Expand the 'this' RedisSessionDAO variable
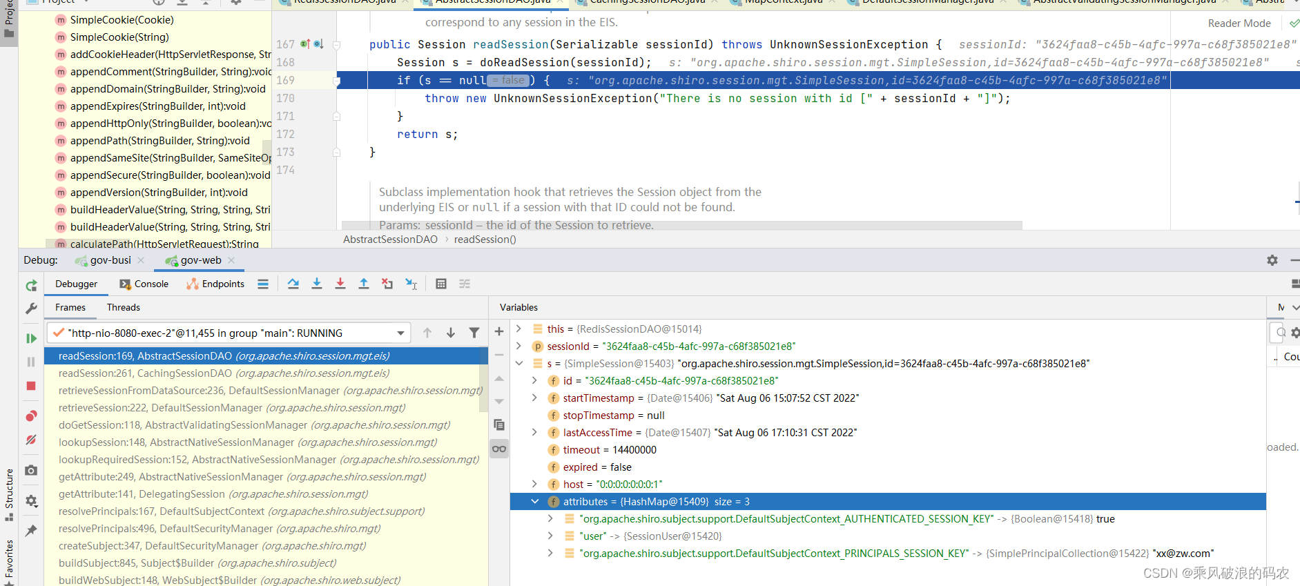 [x=518, y=329]
